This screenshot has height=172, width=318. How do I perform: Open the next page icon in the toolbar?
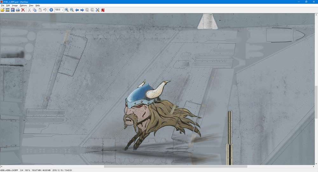92,10
